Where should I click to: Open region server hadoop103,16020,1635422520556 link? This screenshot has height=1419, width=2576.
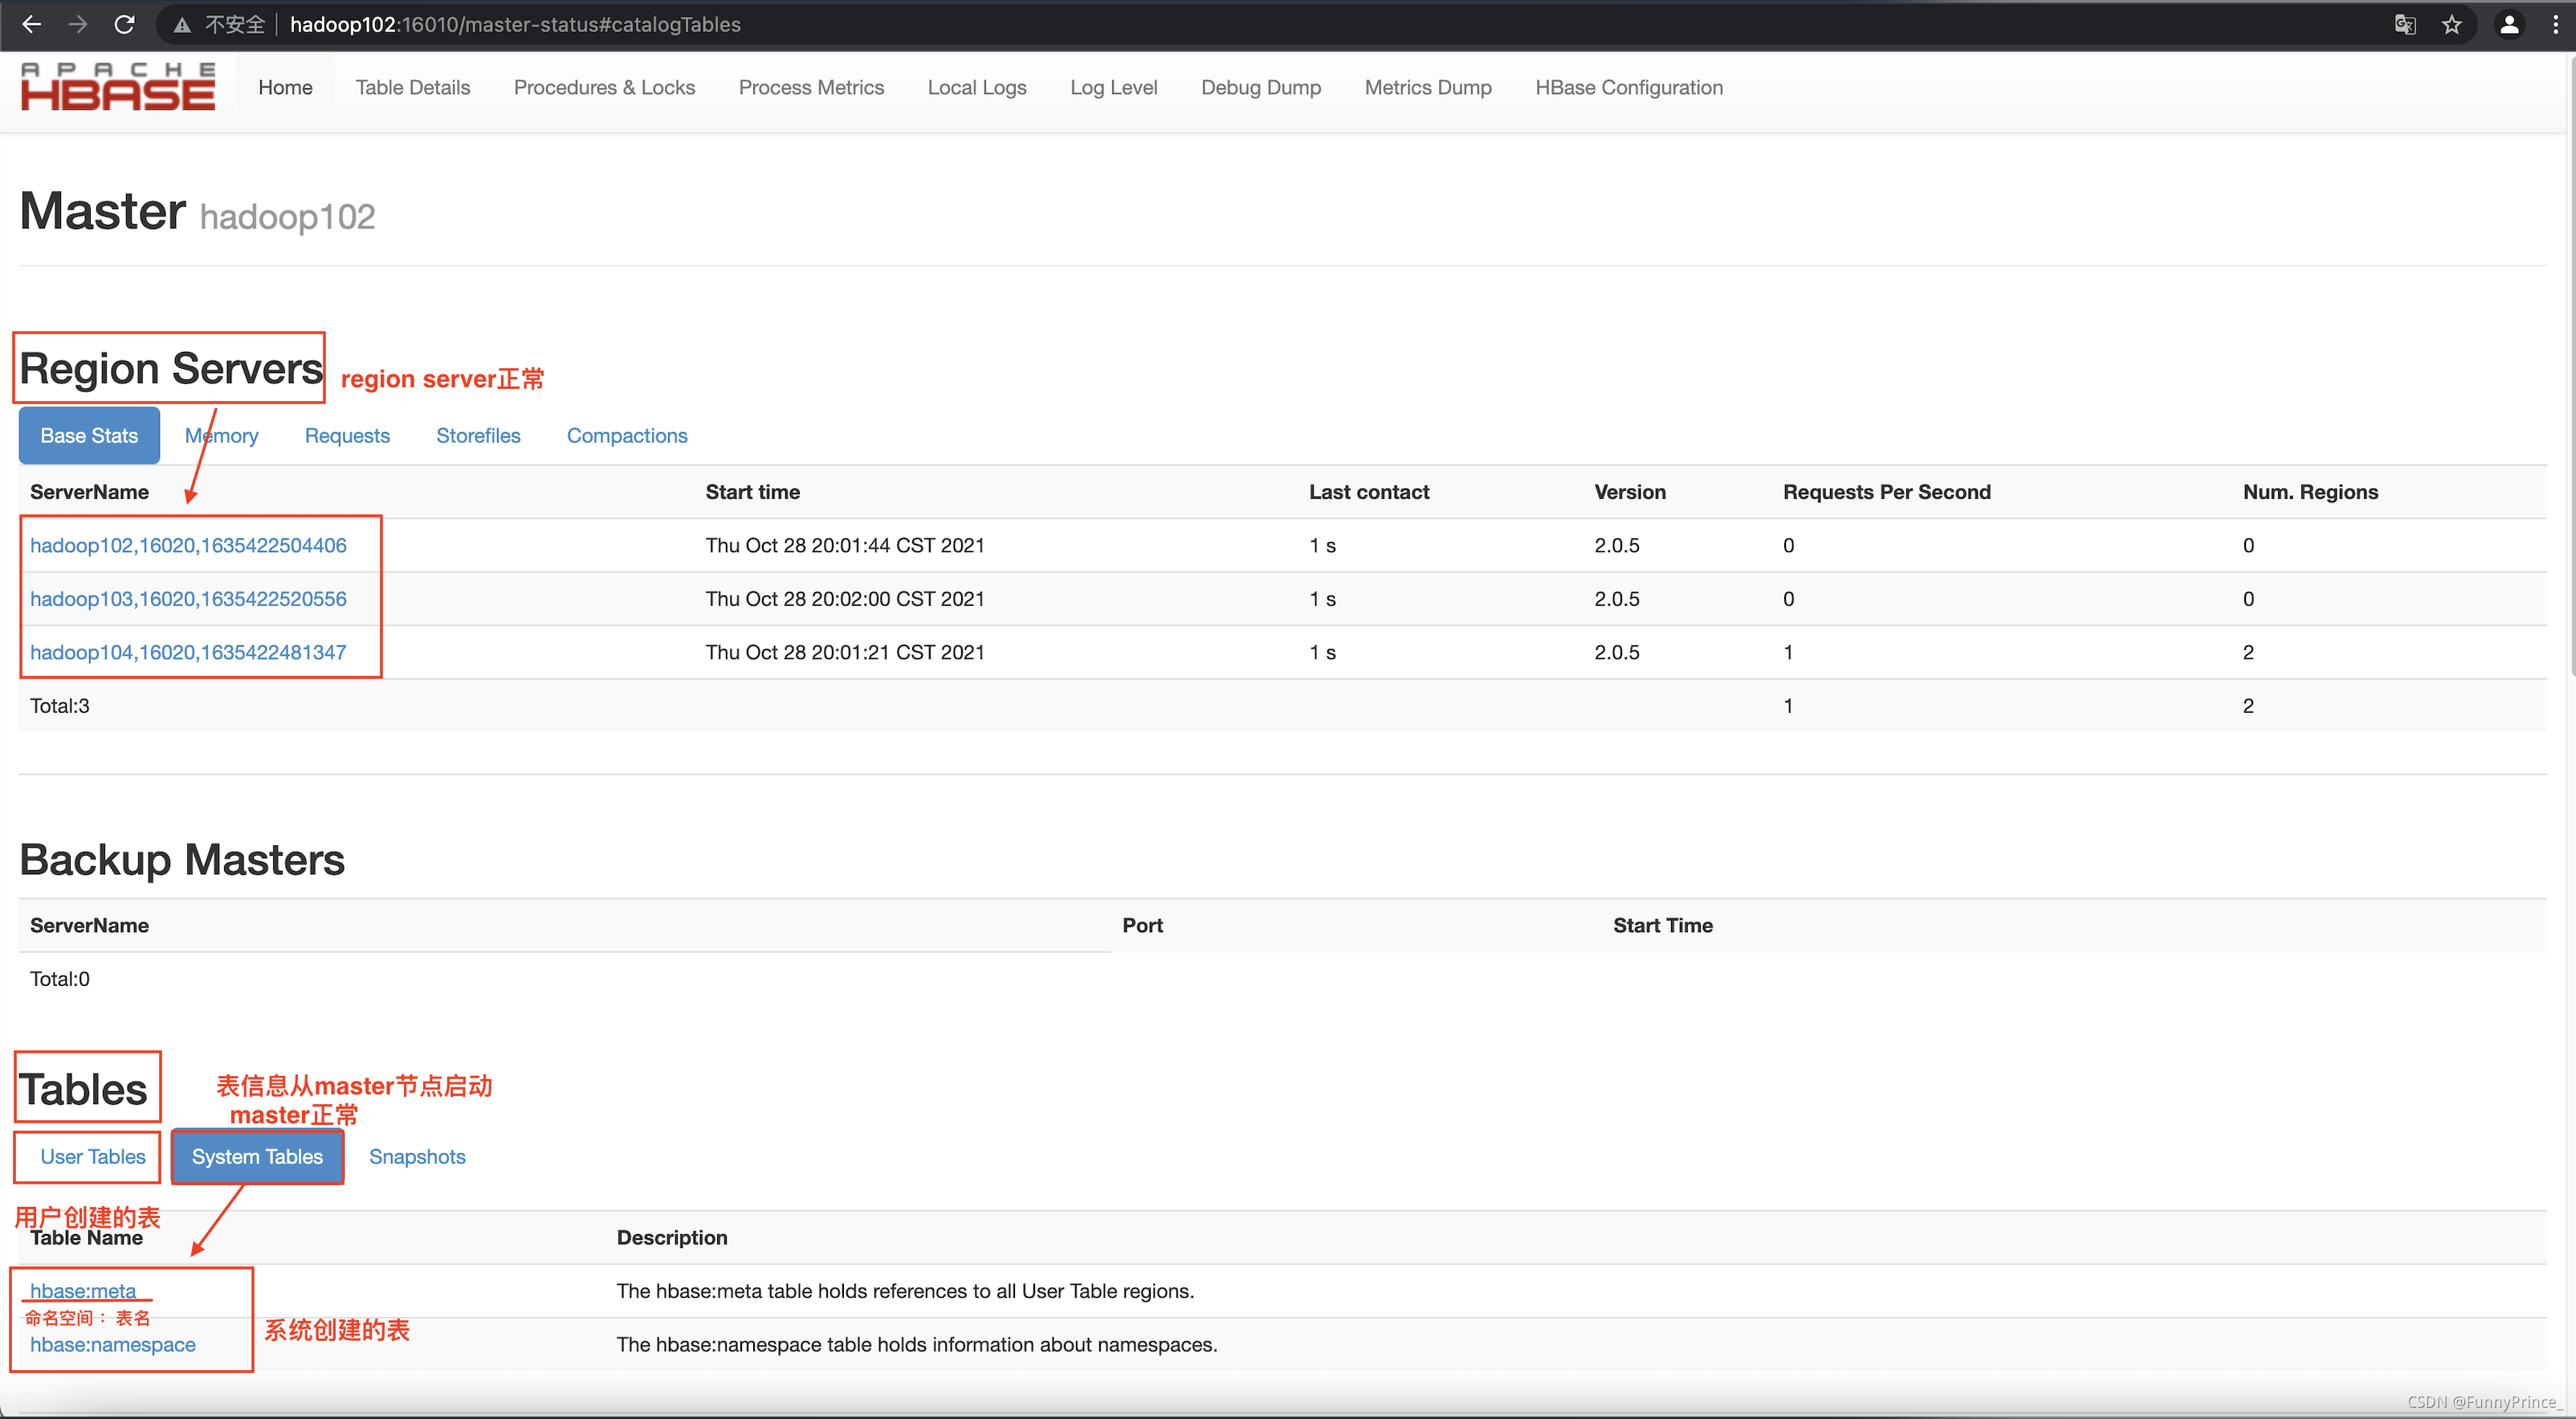188,599
